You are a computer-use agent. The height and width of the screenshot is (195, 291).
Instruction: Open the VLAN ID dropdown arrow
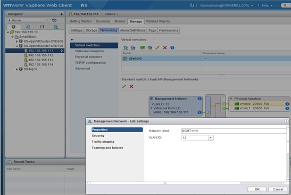pos(211,137)
